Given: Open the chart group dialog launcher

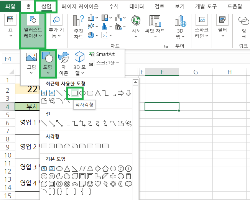Looking at the screenshot, I should [166, 46].
